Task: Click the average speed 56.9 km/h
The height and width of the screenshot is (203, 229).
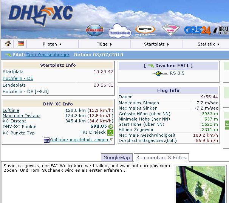Action: point(207,140)
